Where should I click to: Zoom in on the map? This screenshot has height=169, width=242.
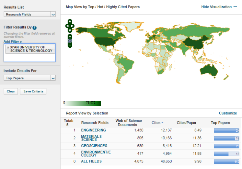(70, 36)
